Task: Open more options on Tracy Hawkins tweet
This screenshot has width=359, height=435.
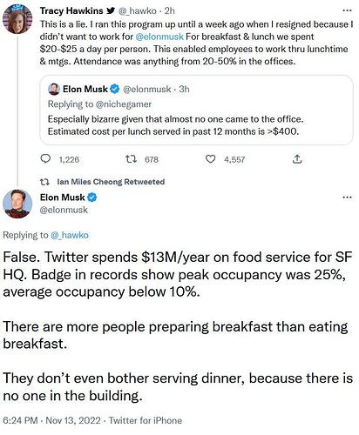Action: [347, 10]
